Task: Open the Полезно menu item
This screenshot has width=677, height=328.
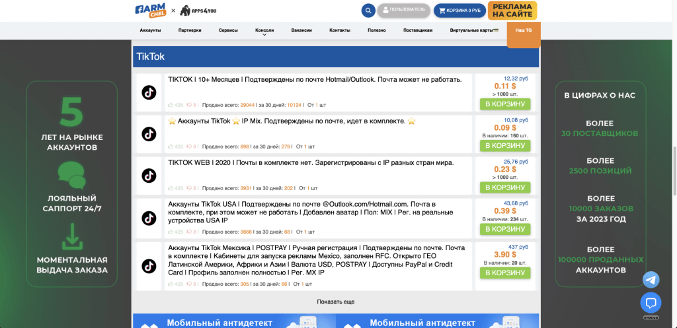Action: (376, 30)
